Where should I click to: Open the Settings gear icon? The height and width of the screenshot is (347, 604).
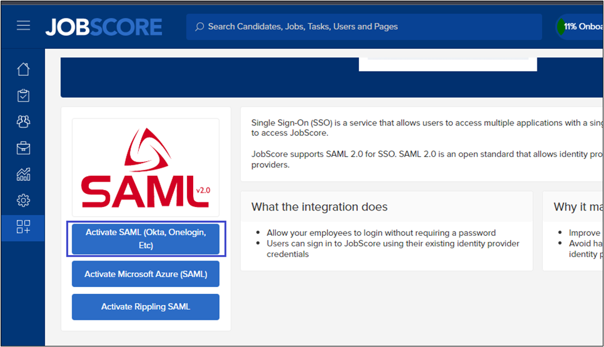pos(23,200)
